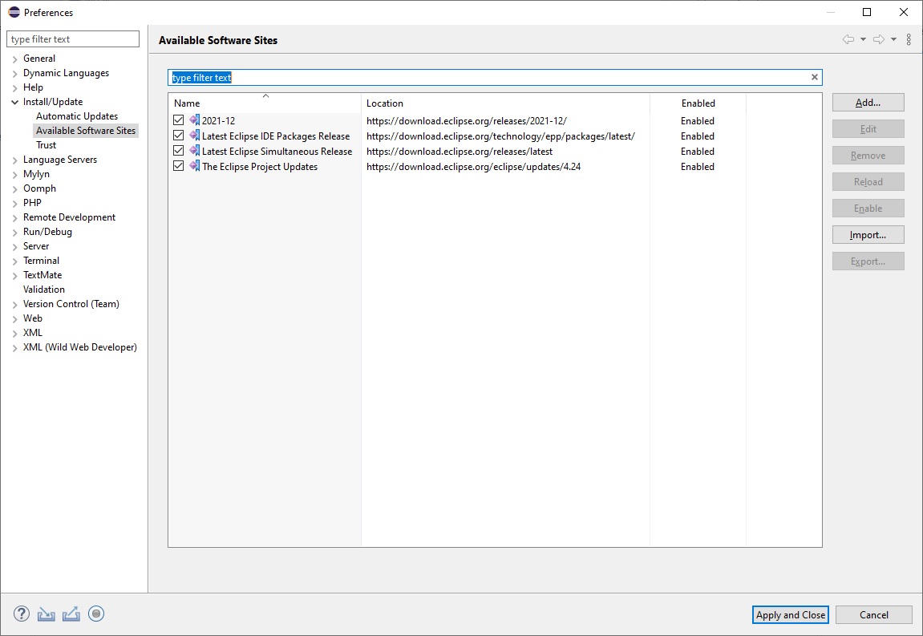Image resolution: width=923 pixels, height=636 pixels.
Task: Expand the General tree node
Action: tap(14, 59)
